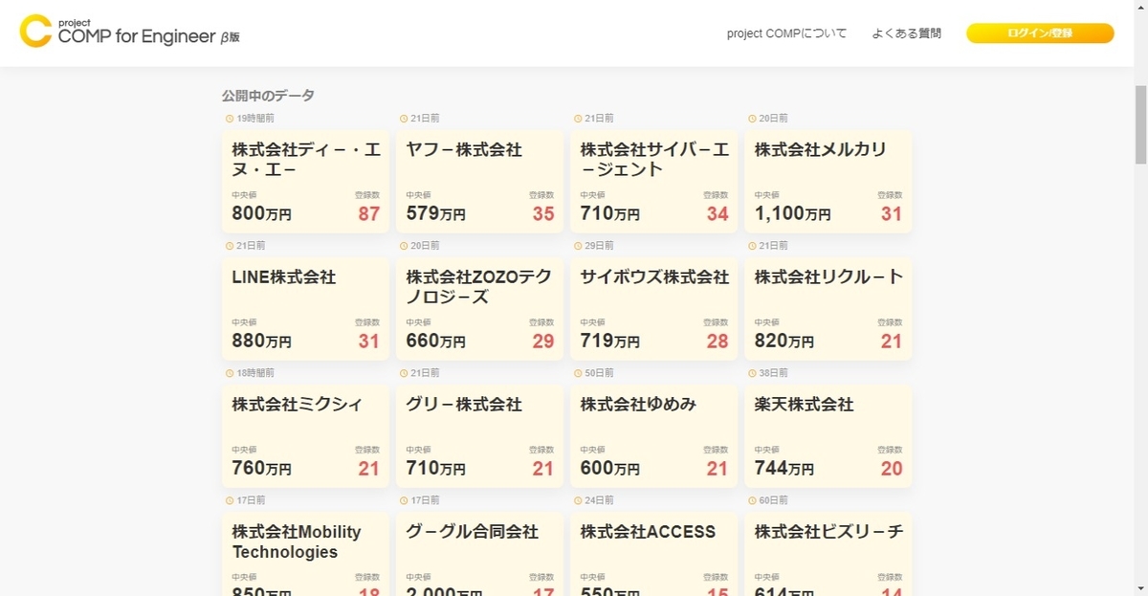
Task: Click the clock icon above Mobility Technologies card
Action: [230, 500]
